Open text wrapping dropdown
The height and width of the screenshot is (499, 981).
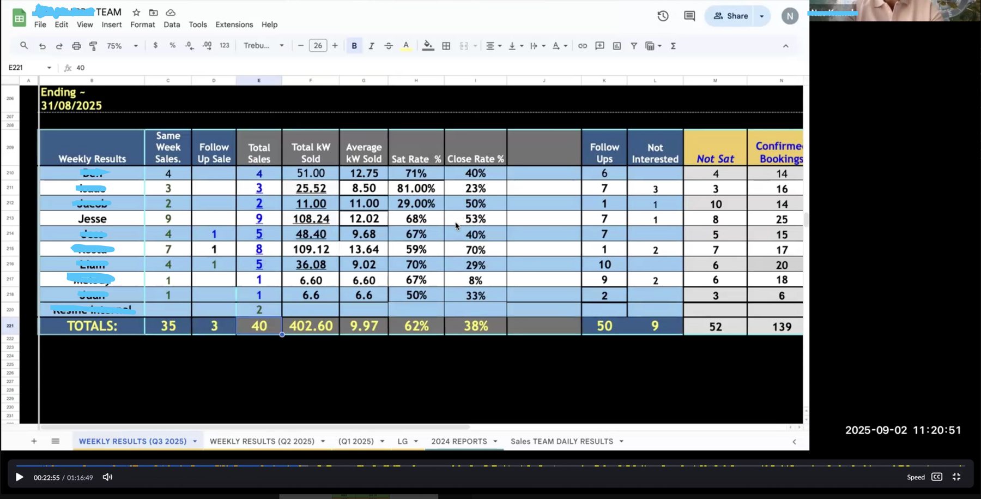pyautogui.click(x=537, y=46)
